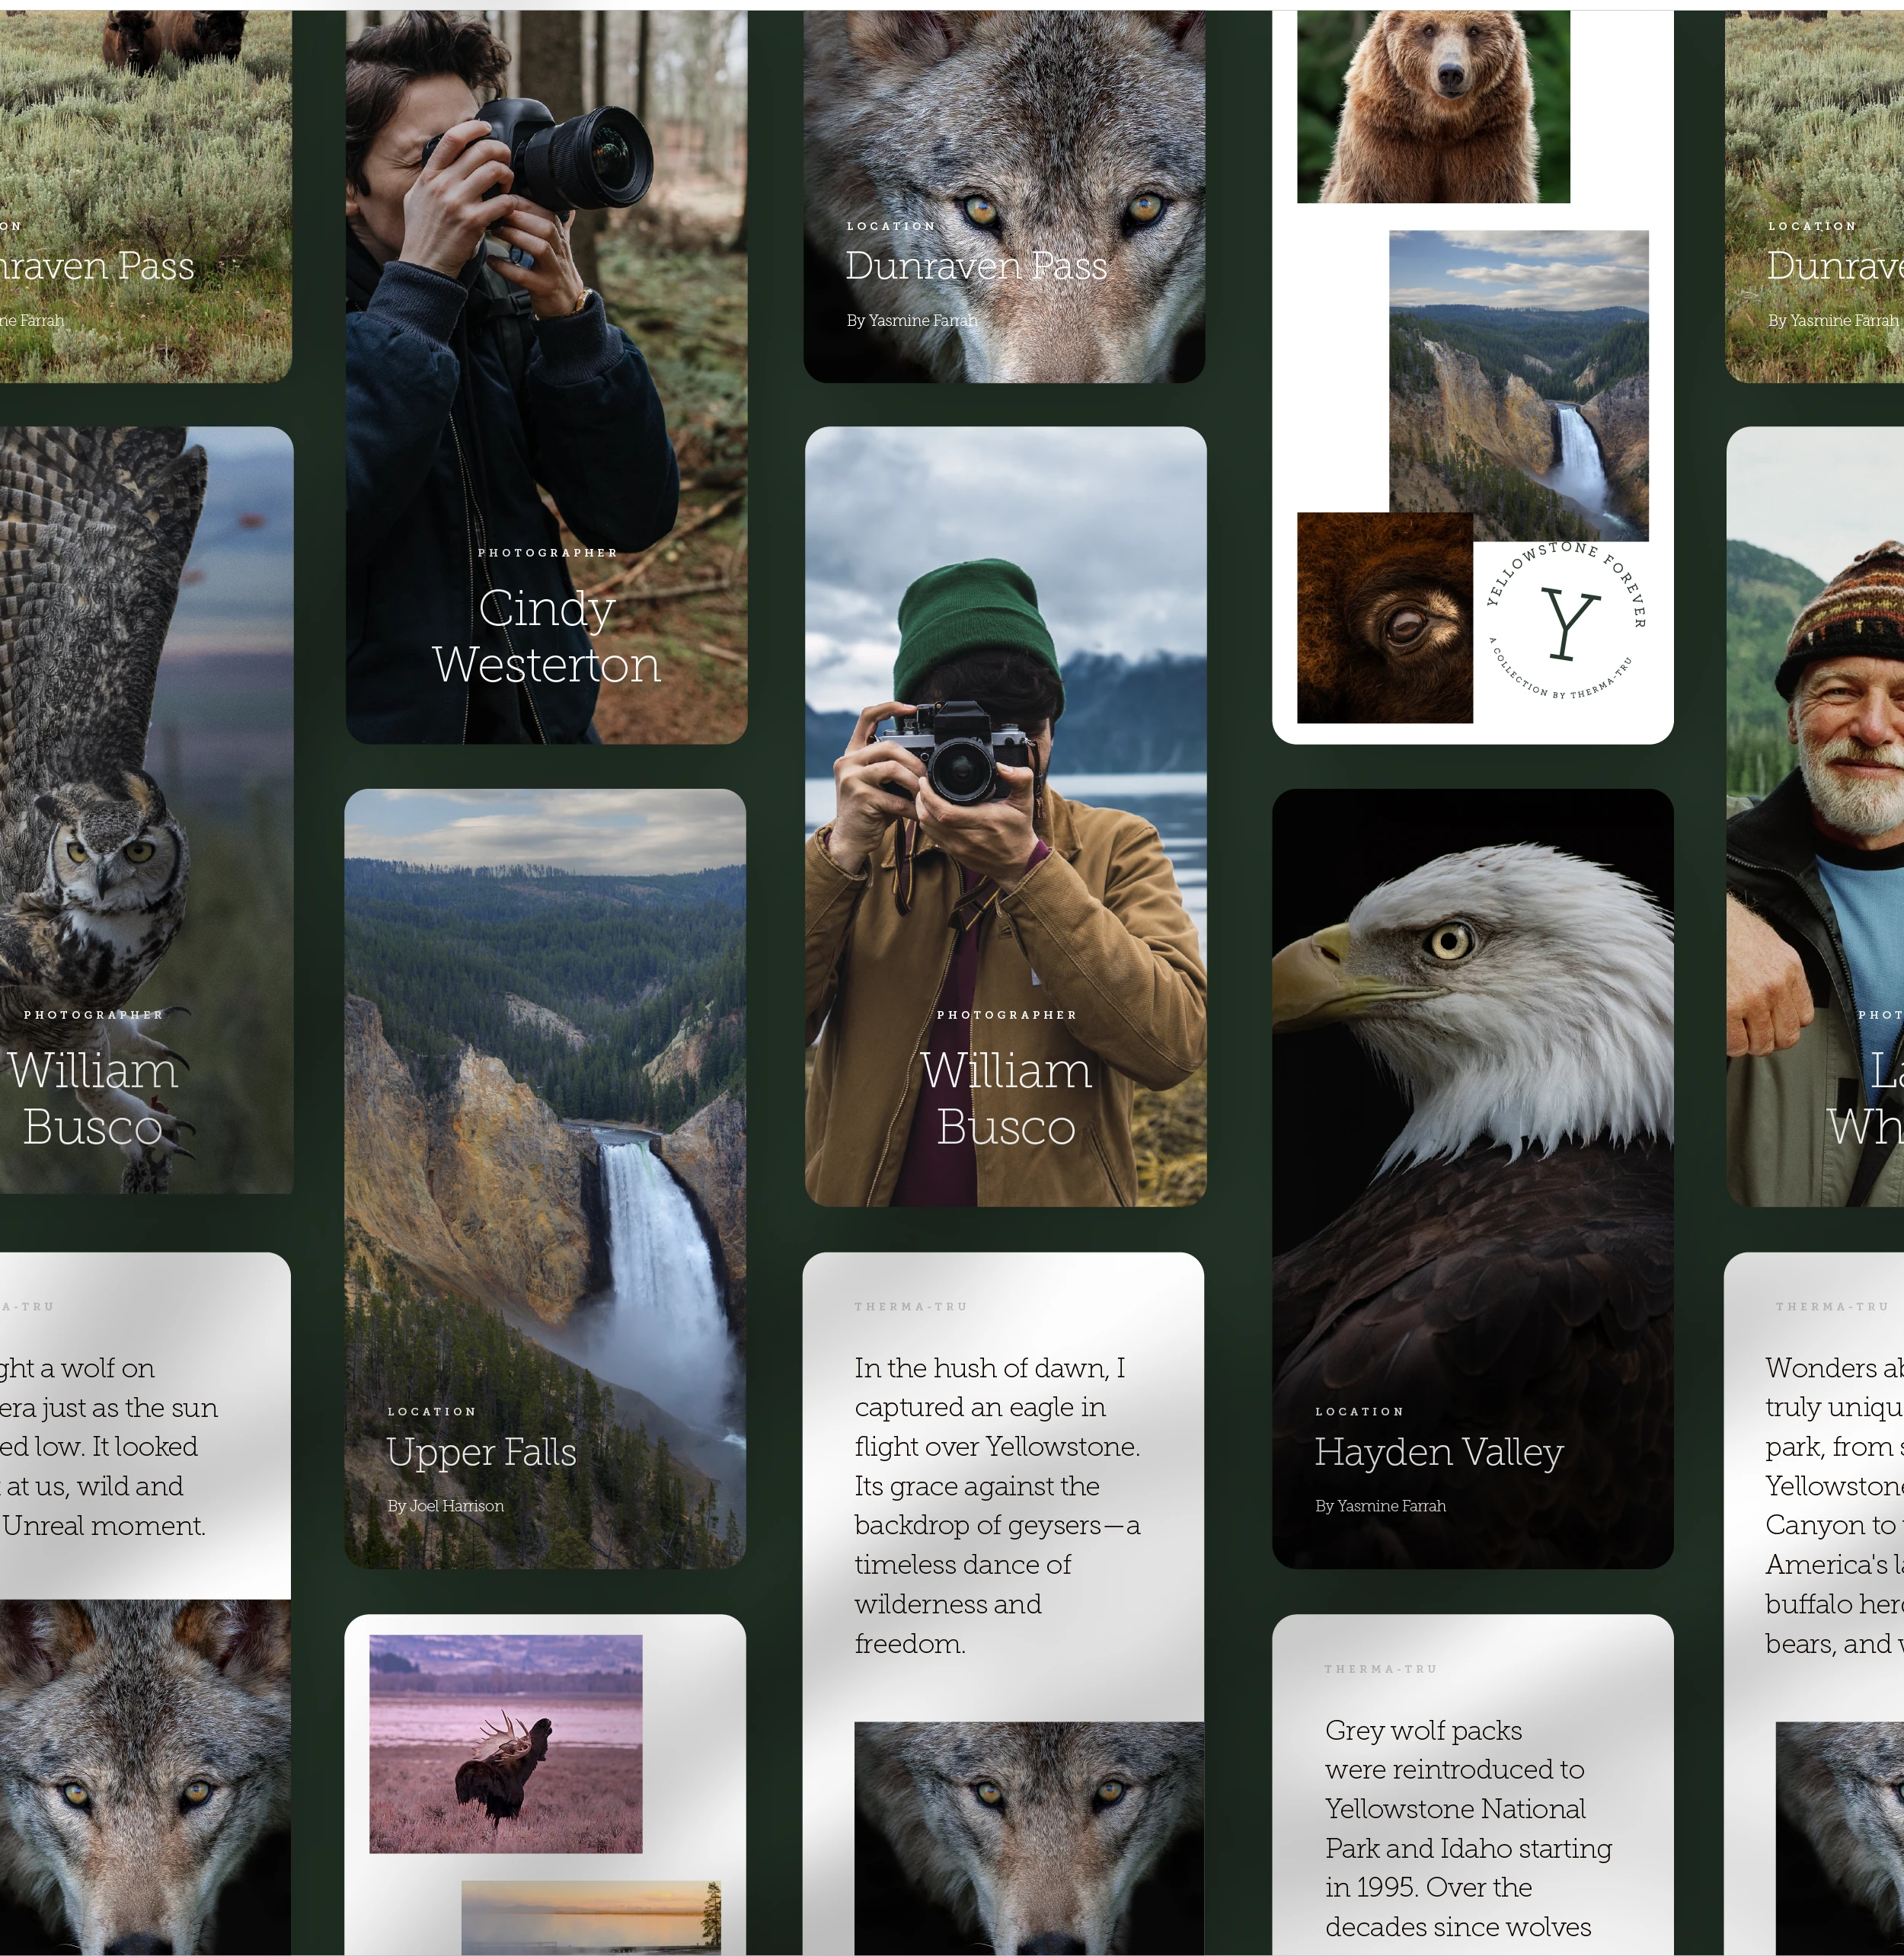Screen dimensions: 1904x1956
Task: Click the owl William Busco card
Action: 146,809
